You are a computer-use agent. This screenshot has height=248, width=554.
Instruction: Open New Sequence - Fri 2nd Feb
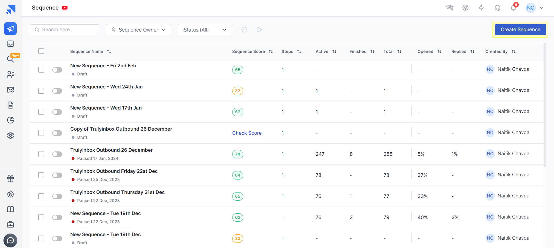point(103,66)
